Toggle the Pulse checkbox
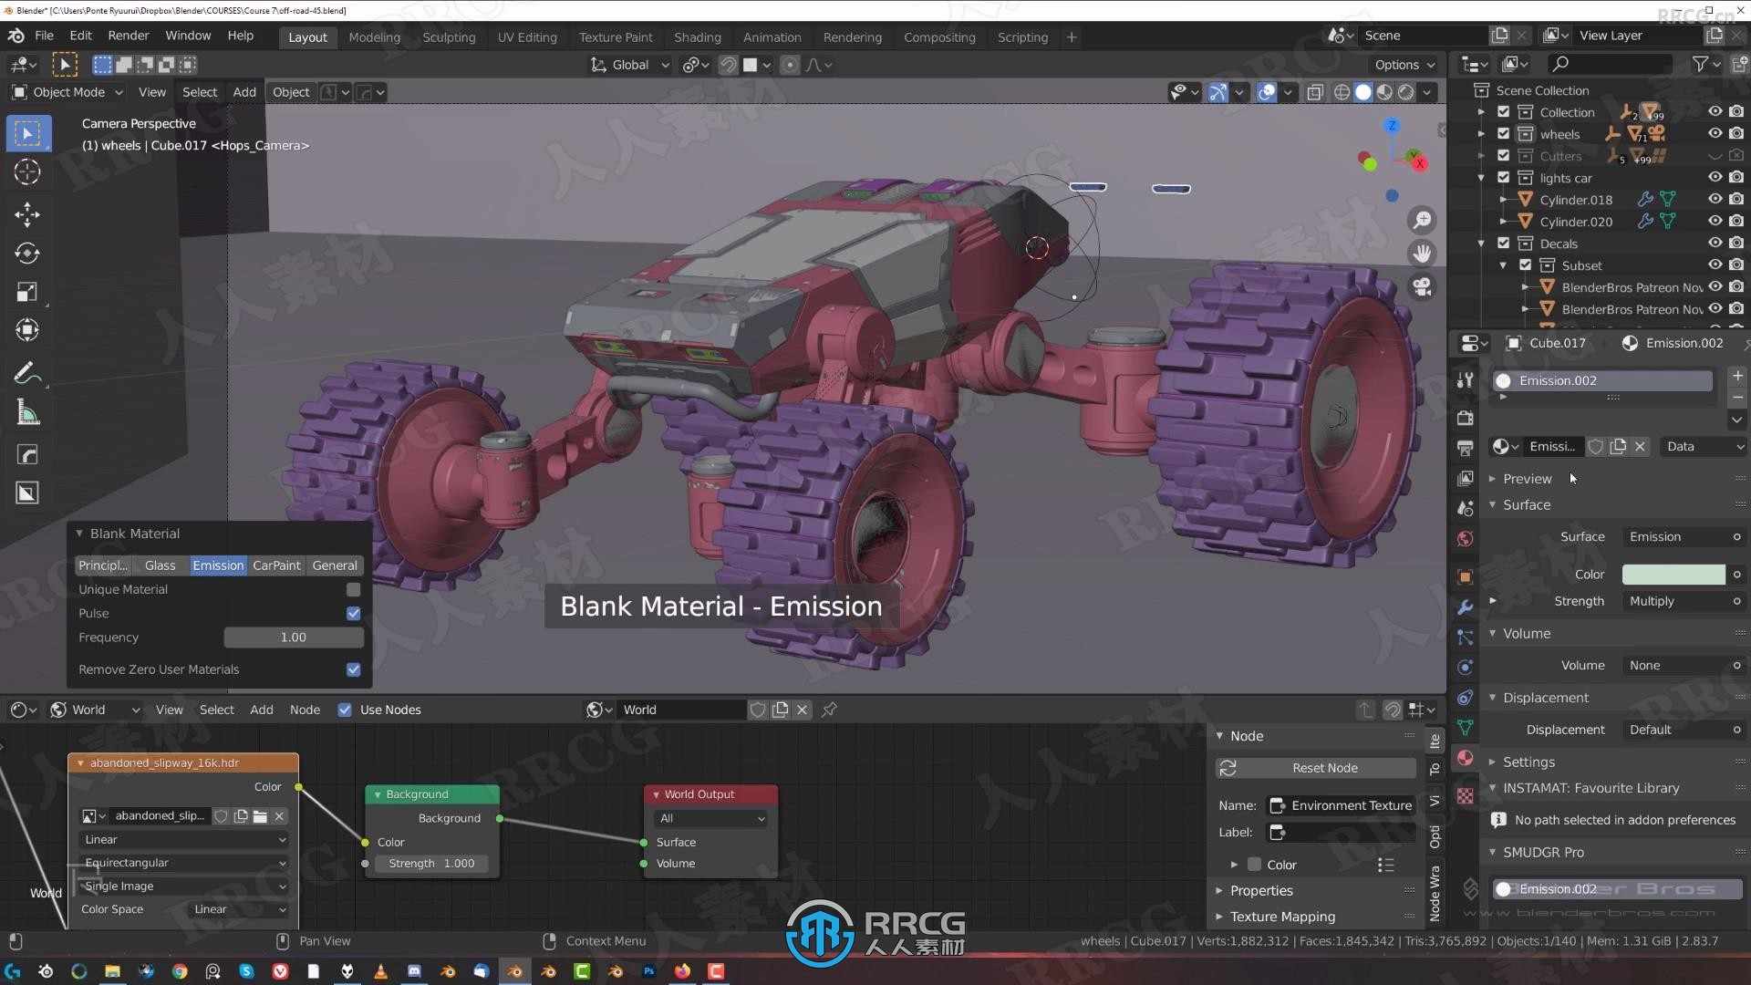This screenshot has width=1751, height=985. 354,614
